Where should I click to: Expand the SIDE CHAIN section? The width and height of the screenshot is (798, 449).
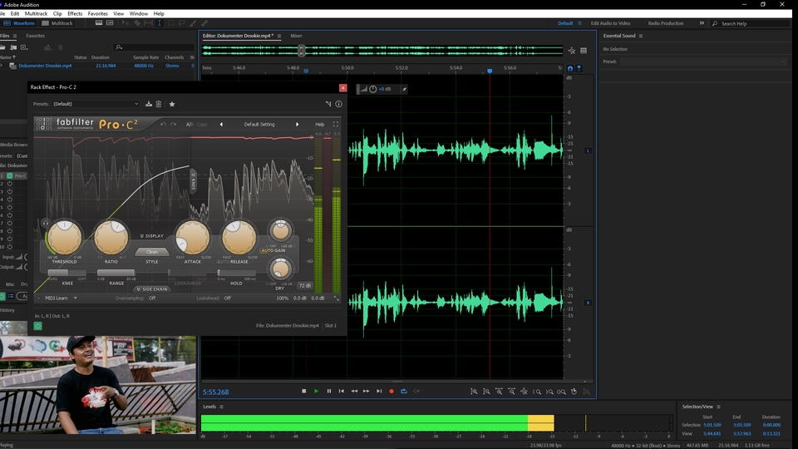coord(151,289)
